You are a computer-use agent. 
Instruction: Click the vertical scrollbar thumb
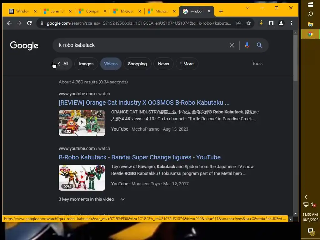(295, 58)
